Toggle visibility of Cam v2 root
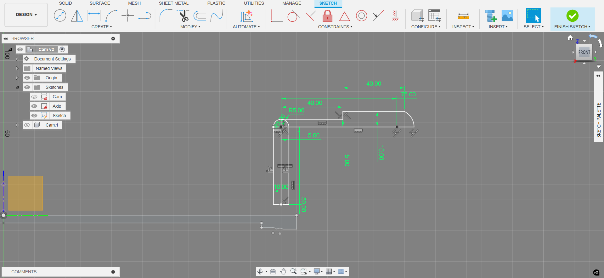604x278 pixels. pos(20,49)
